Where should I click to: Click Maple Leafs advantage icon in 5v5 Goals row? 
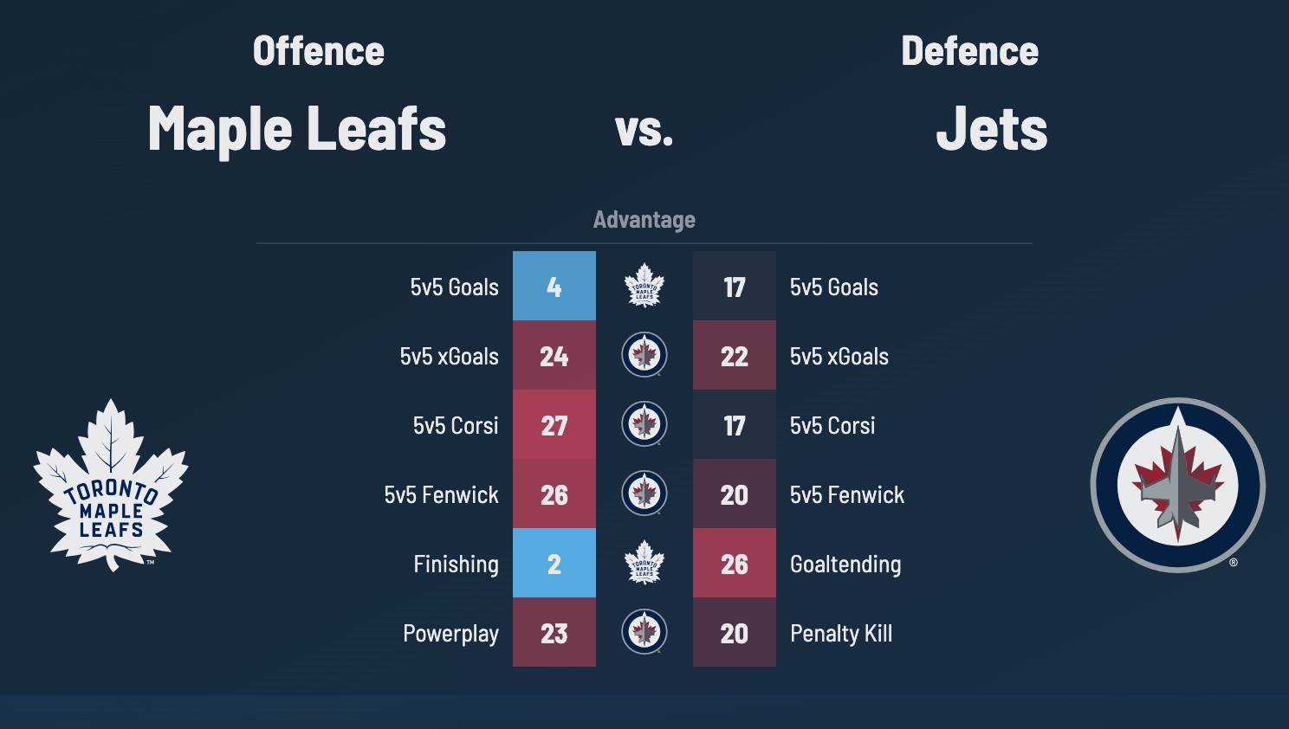[x=644, y=286]
